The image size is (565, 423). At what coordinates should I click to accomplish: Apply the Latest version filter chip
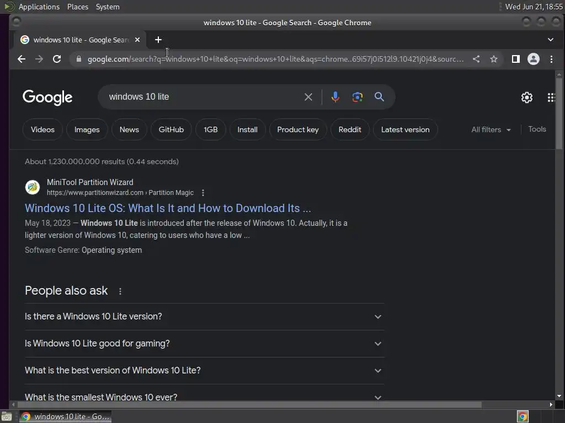coord(405,129)
